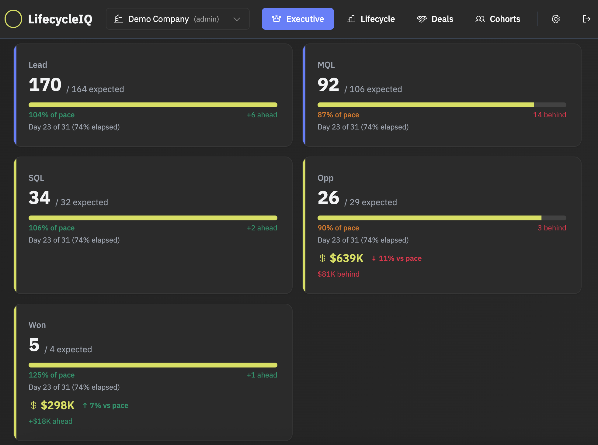Switch to the Lifecycle tab
The width and height of the screenshot is (598, 445).
point(371,19)
